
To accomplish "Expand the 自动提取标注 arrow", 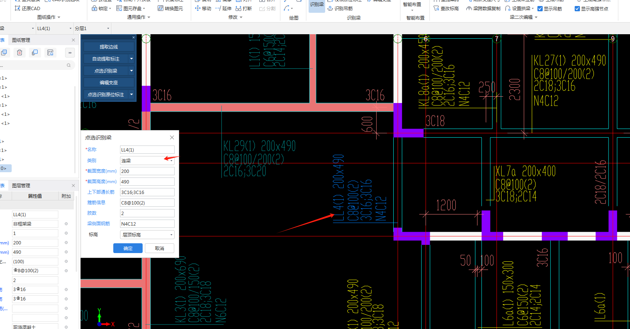I will point(131,59).
